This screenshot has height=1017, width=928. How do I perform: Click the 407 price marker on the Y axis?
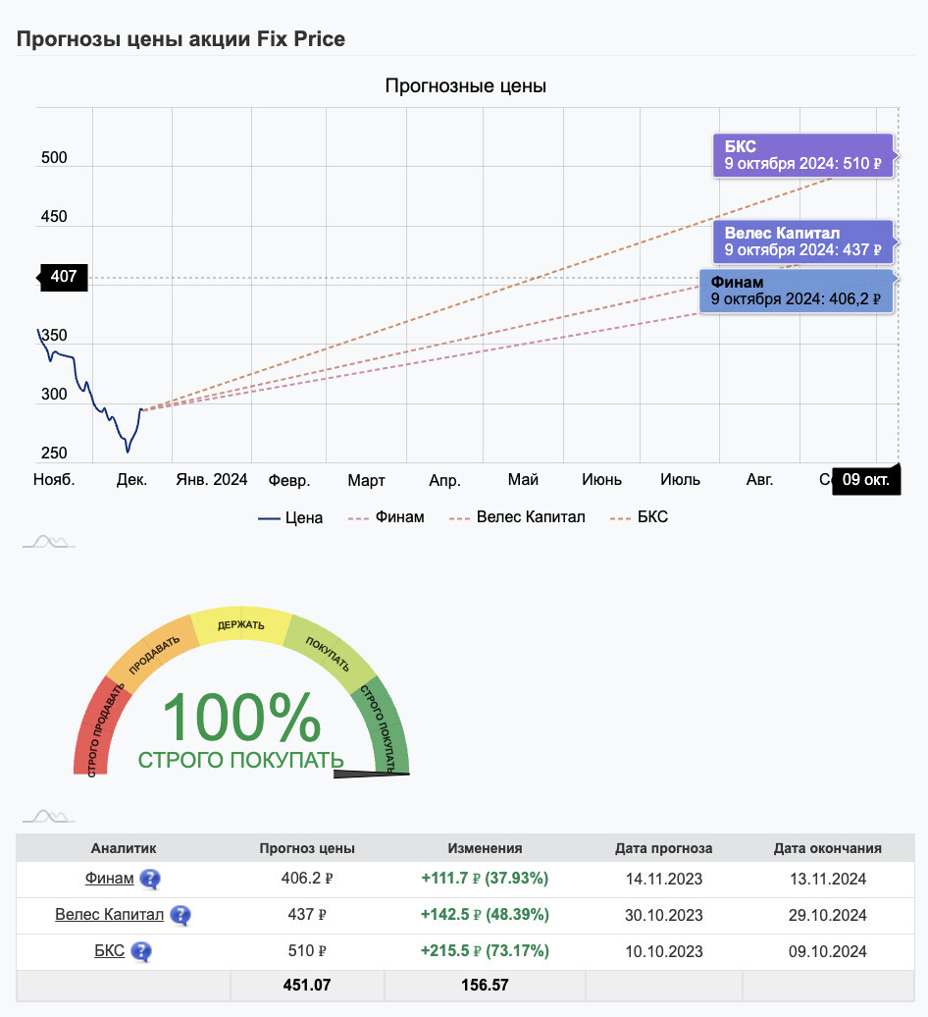point(64,277)
